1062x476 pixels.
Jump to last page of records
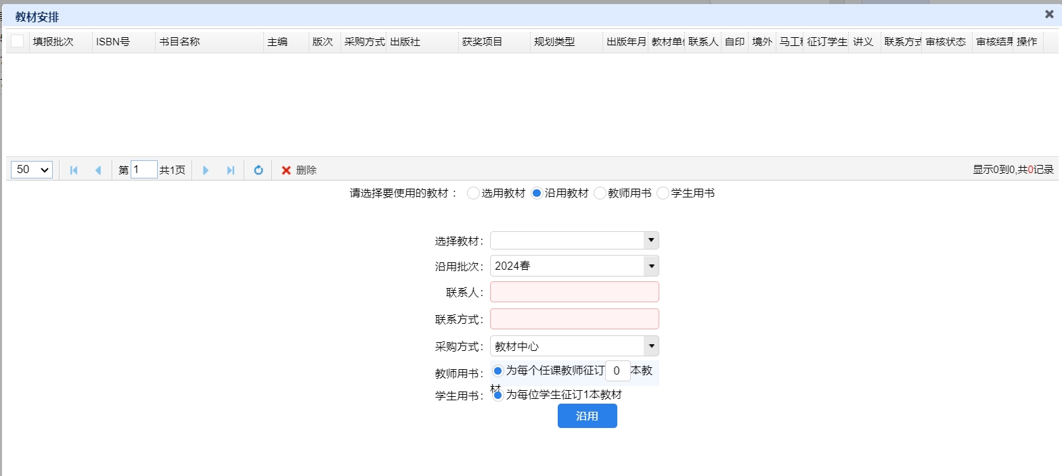(x=231, y=170)
